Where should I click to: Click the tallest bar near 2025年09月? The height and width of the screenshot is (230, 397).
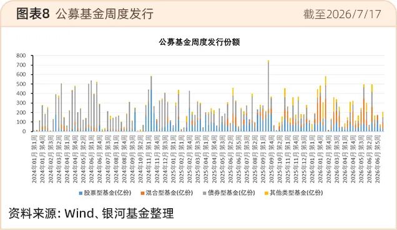tap(268, 96)
